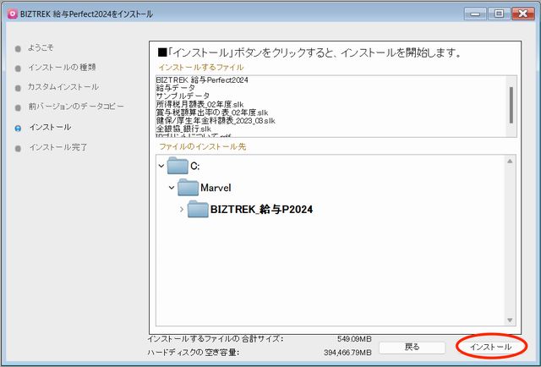Image resolution: width=541 pixels, height=367 pixels.
Task: Click the destination tree scroll down arrow
Action: (x=510, y=320)
